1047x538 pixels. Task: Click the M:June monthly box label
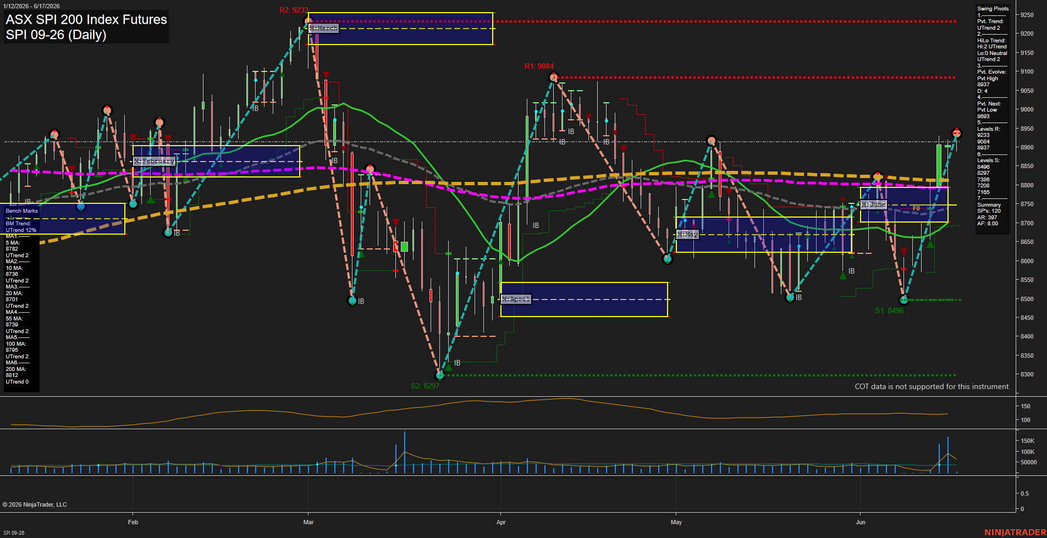(874, 204)
